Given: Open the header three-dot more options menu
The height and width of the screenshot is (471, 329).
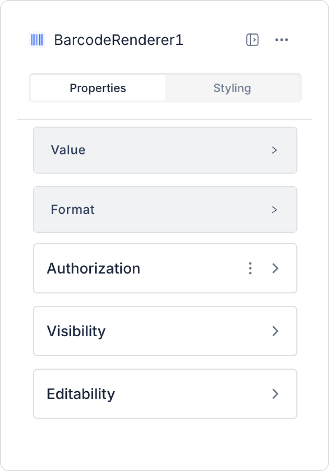Looking at the screenshot, I should [x=282, y=40].
